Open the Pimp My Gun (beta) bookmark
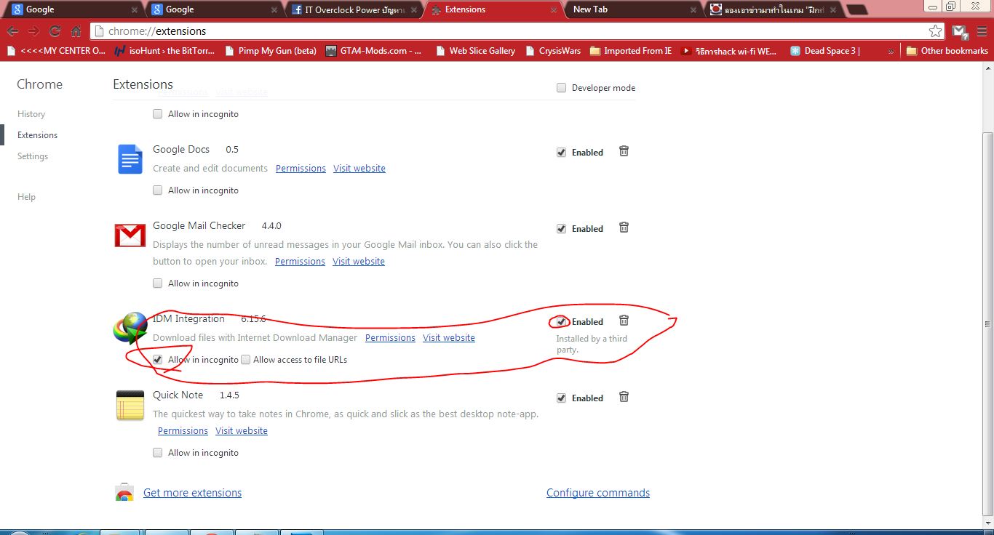994x535 pixels. click(271, 51)
